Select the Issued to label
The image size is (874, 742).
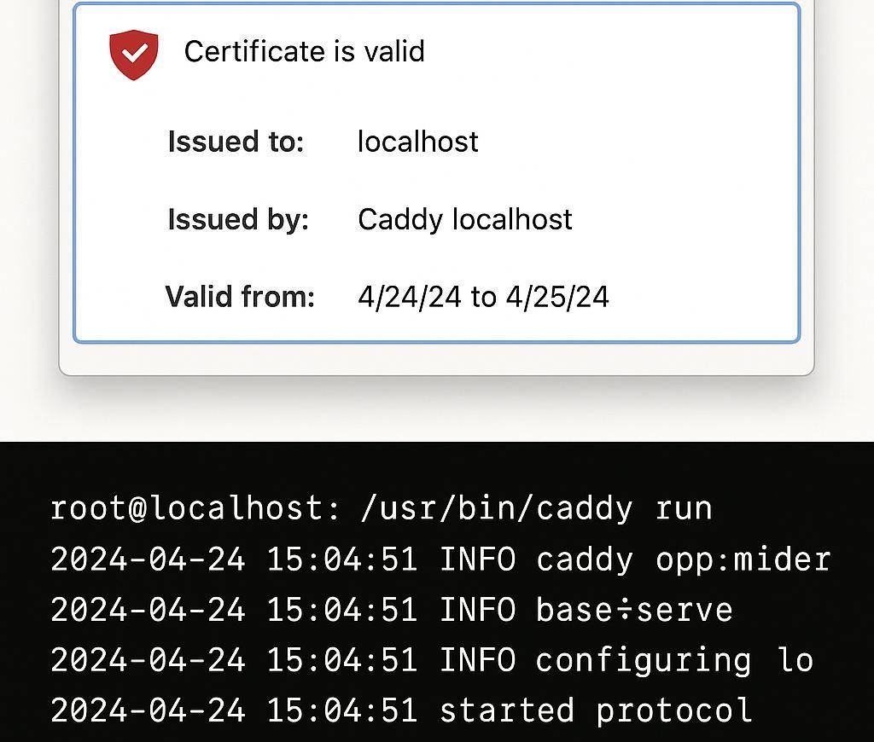(236, 142)
